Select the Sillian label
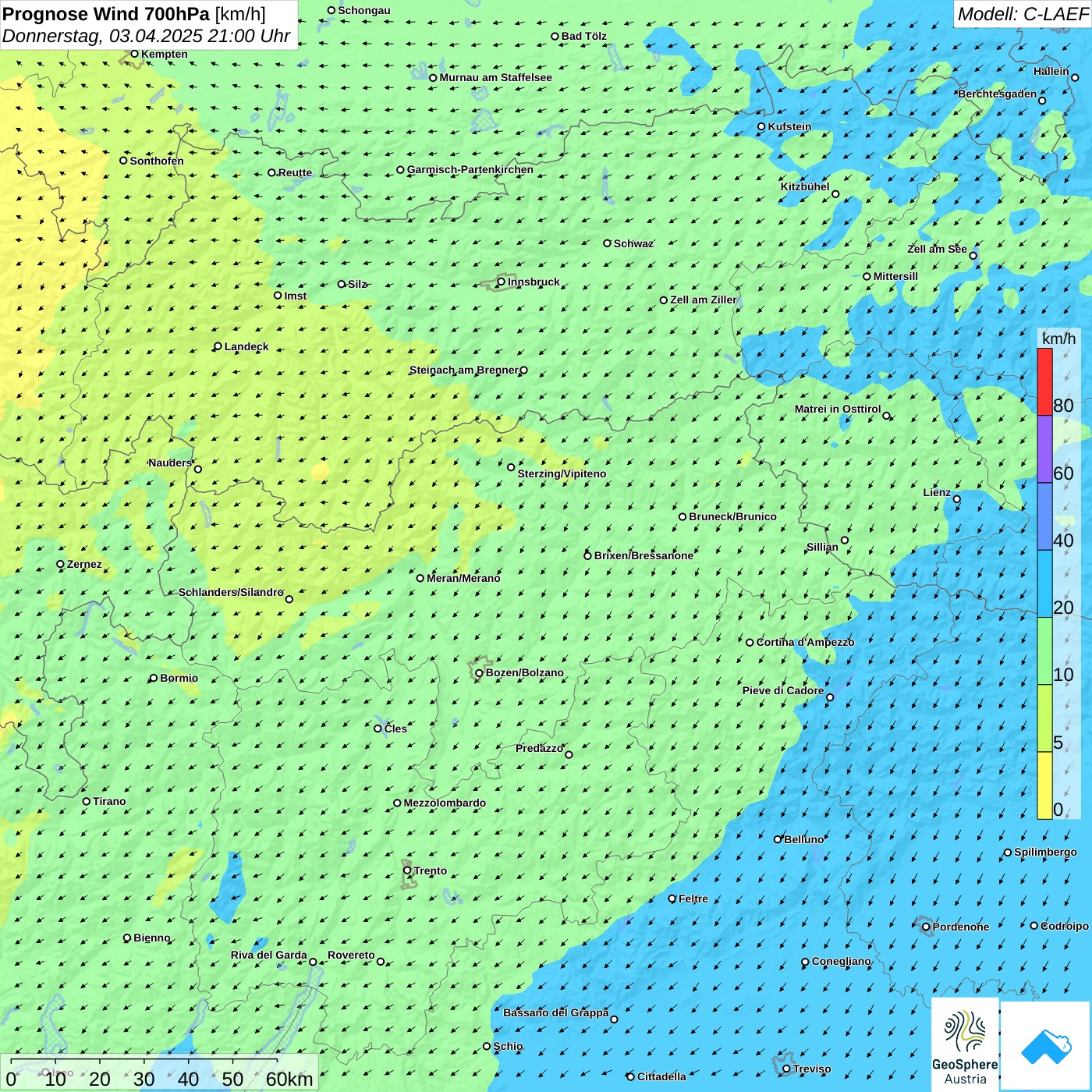 coord(822,547)
